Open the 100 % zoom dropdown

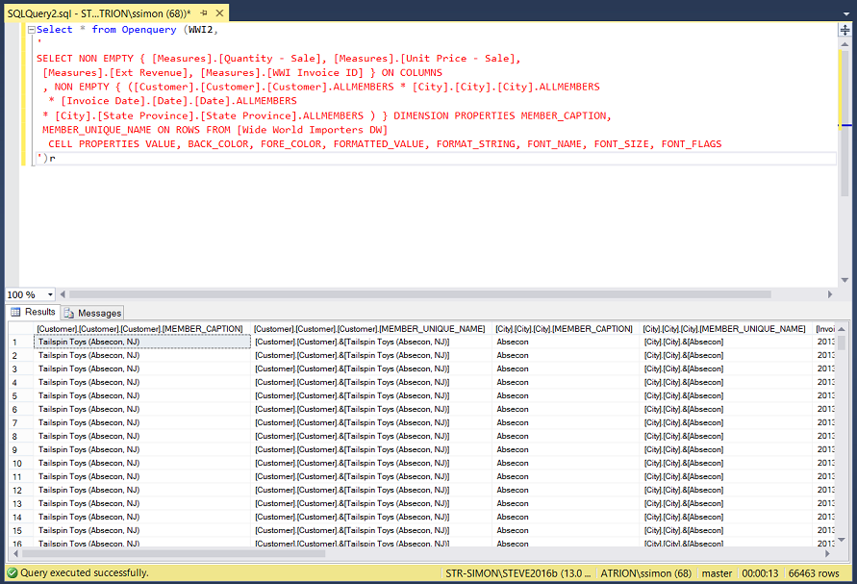pyautogui.click(x=50, y=294)
